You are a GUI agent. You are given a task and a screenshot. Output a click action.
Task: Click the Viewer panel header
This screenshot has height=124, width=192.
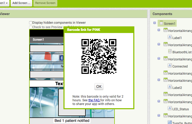click(74, 14)
